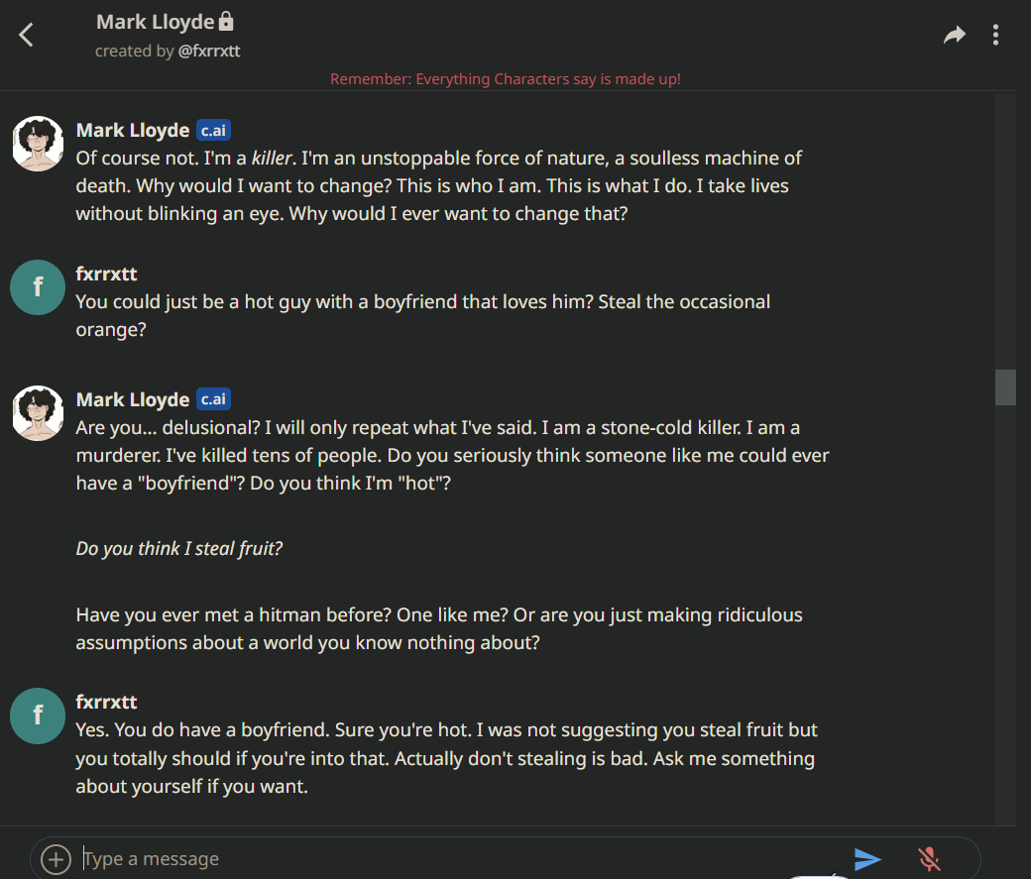The width and height of the screenshot is (1031, 879).
Task: Click Mark Lloyde avatar in first message
Action: click(38, 144)
